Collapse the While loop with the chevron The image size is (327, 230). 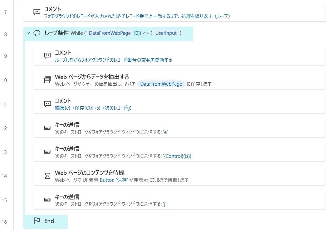point(28,33)
